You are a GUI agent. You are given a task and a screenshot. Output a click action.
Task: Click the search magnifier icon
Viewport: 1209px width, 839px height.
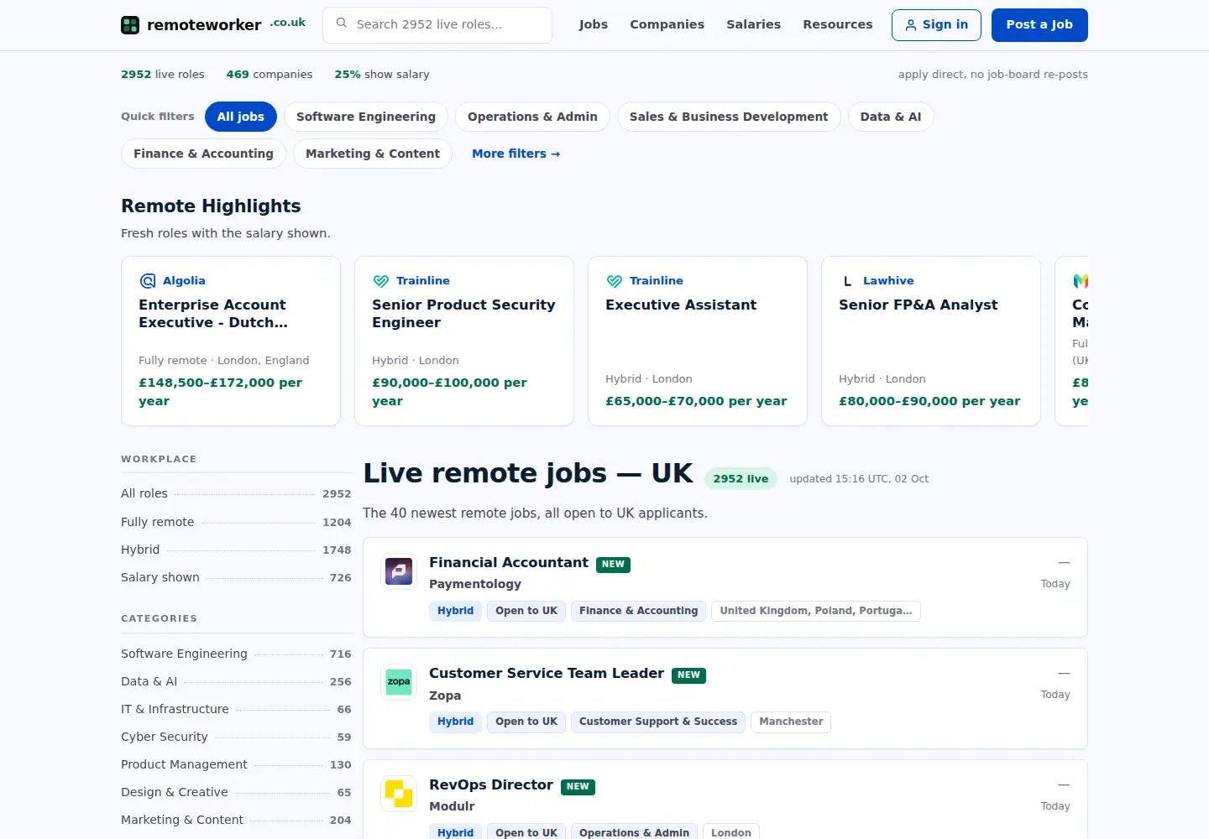pos(342,23)
